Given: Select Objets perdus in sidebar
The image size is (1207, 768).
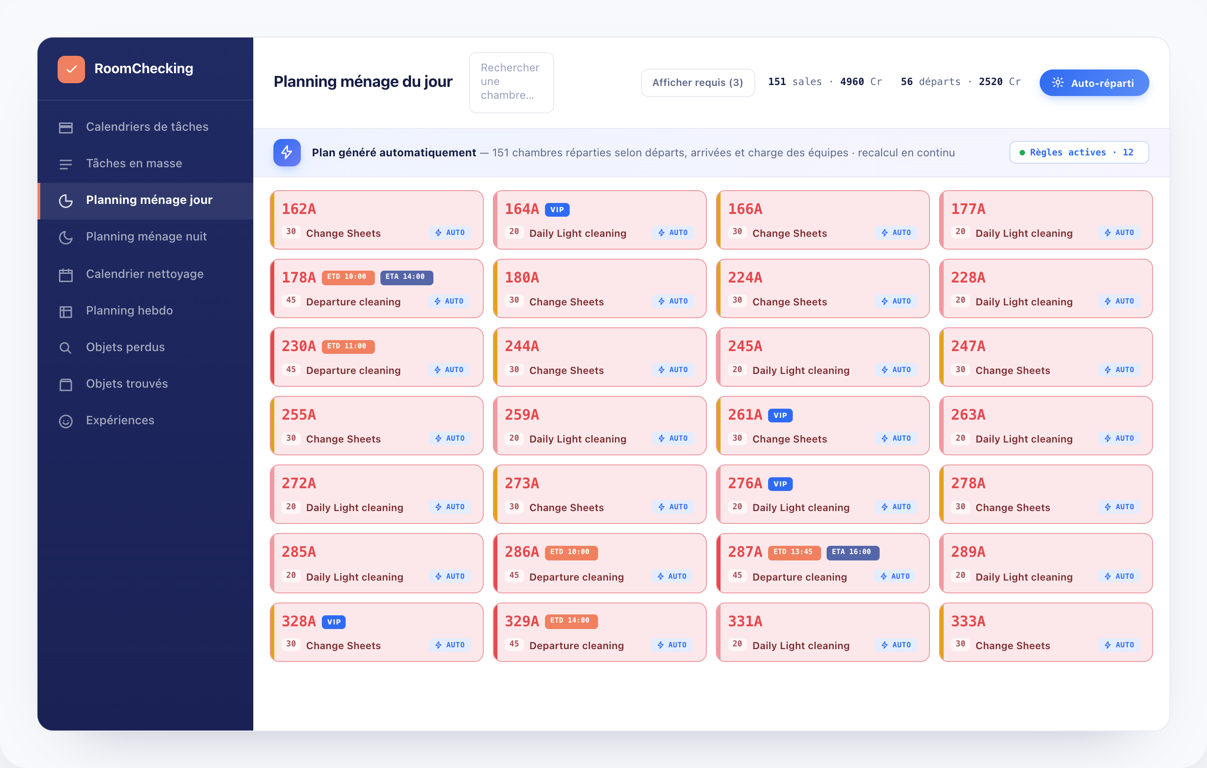Looking at the screenshot, I should pos(145,347).
